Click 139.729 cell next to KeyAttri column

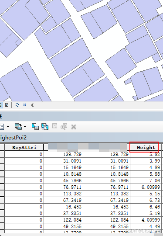click(x=63, y=154)
